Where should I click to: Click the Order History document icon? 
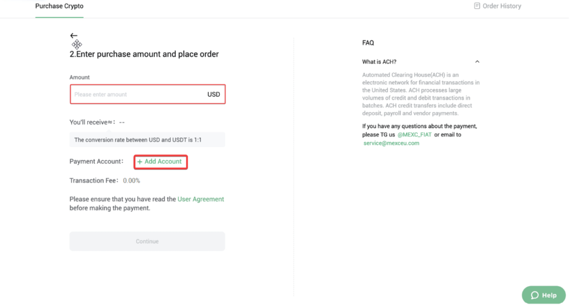[477, 6]
